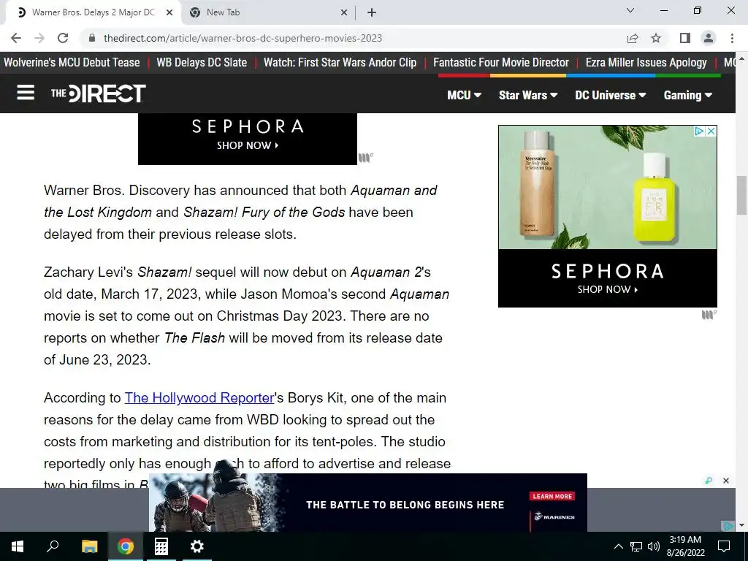Go to The Direct home logo
748x561 pixels.
coord(99,93)
